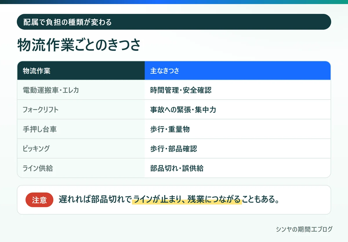Click the highlighted phrase ラインが止まり、残業につながる

pyautogui.click(x=187, y=200)
